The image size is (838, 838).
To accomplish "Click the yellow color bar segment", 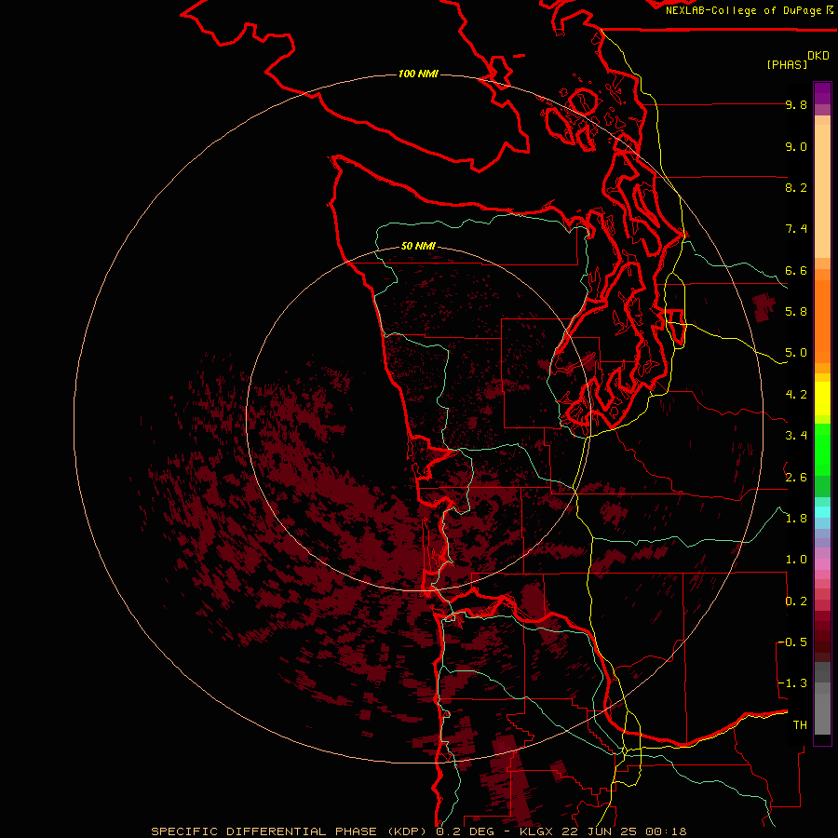I will tap(822, 399).
